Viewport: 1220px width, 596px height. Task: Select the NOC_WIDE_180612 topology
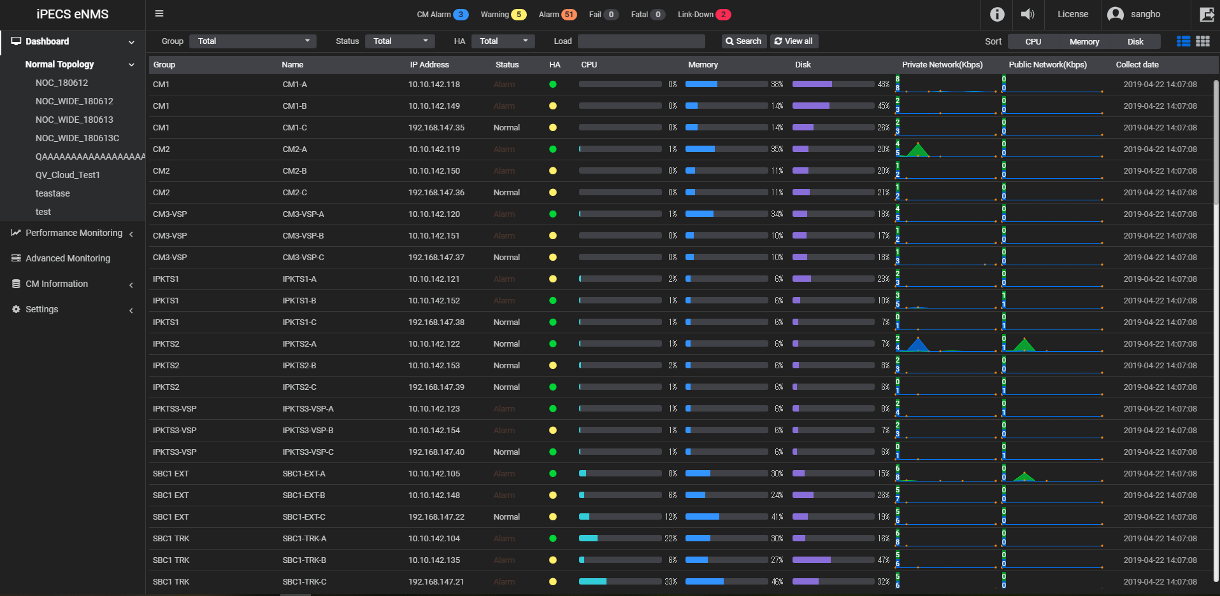pos(75,101)
